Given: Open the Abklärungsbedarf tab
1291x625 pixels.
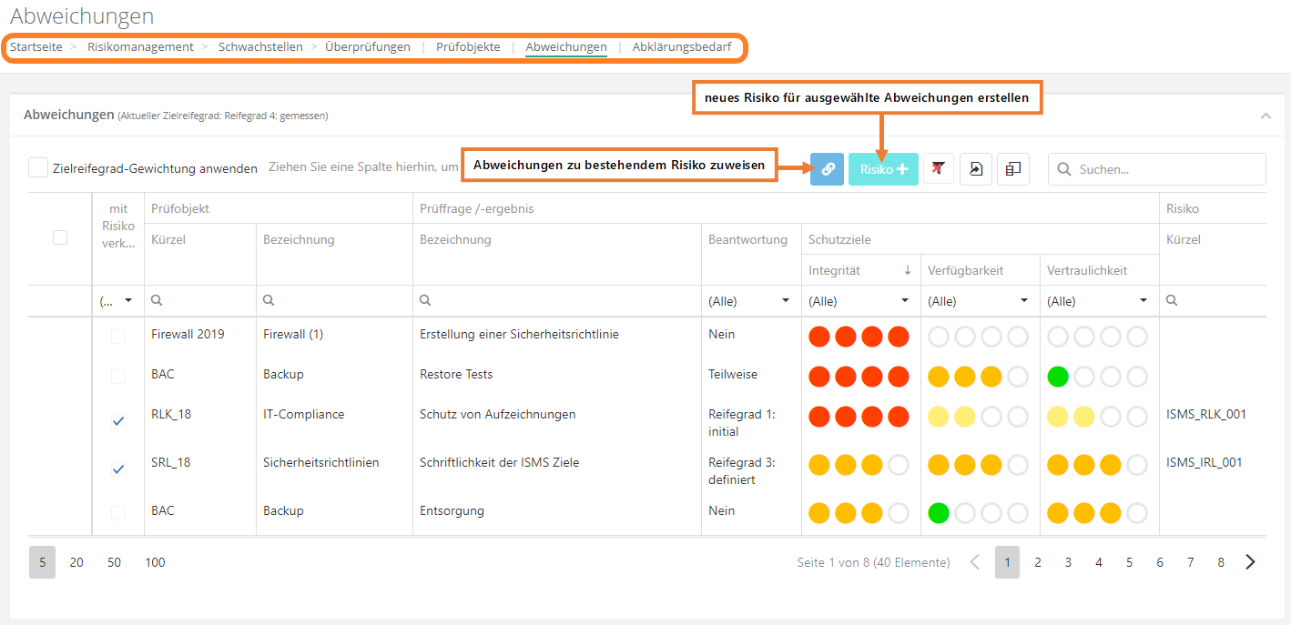Looking at the screenshot, I should pyautogui.click(x=681, y=46).
